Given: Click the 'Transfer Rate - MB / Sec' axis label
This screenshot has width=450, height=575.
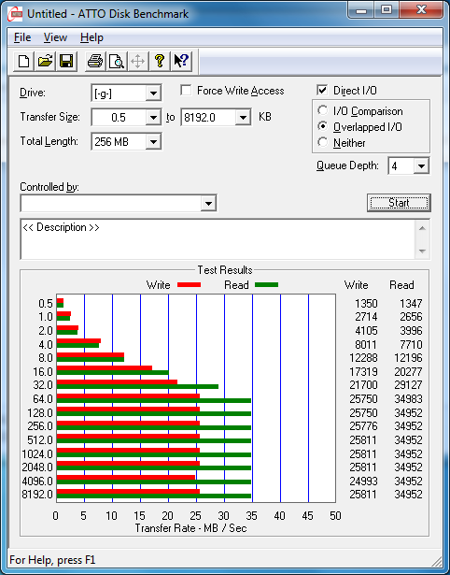Looking at the screenshot, I should click(190, 528).
